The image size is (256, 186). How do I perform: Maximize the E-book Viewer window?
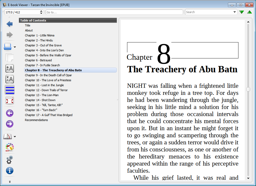point(241,5)
